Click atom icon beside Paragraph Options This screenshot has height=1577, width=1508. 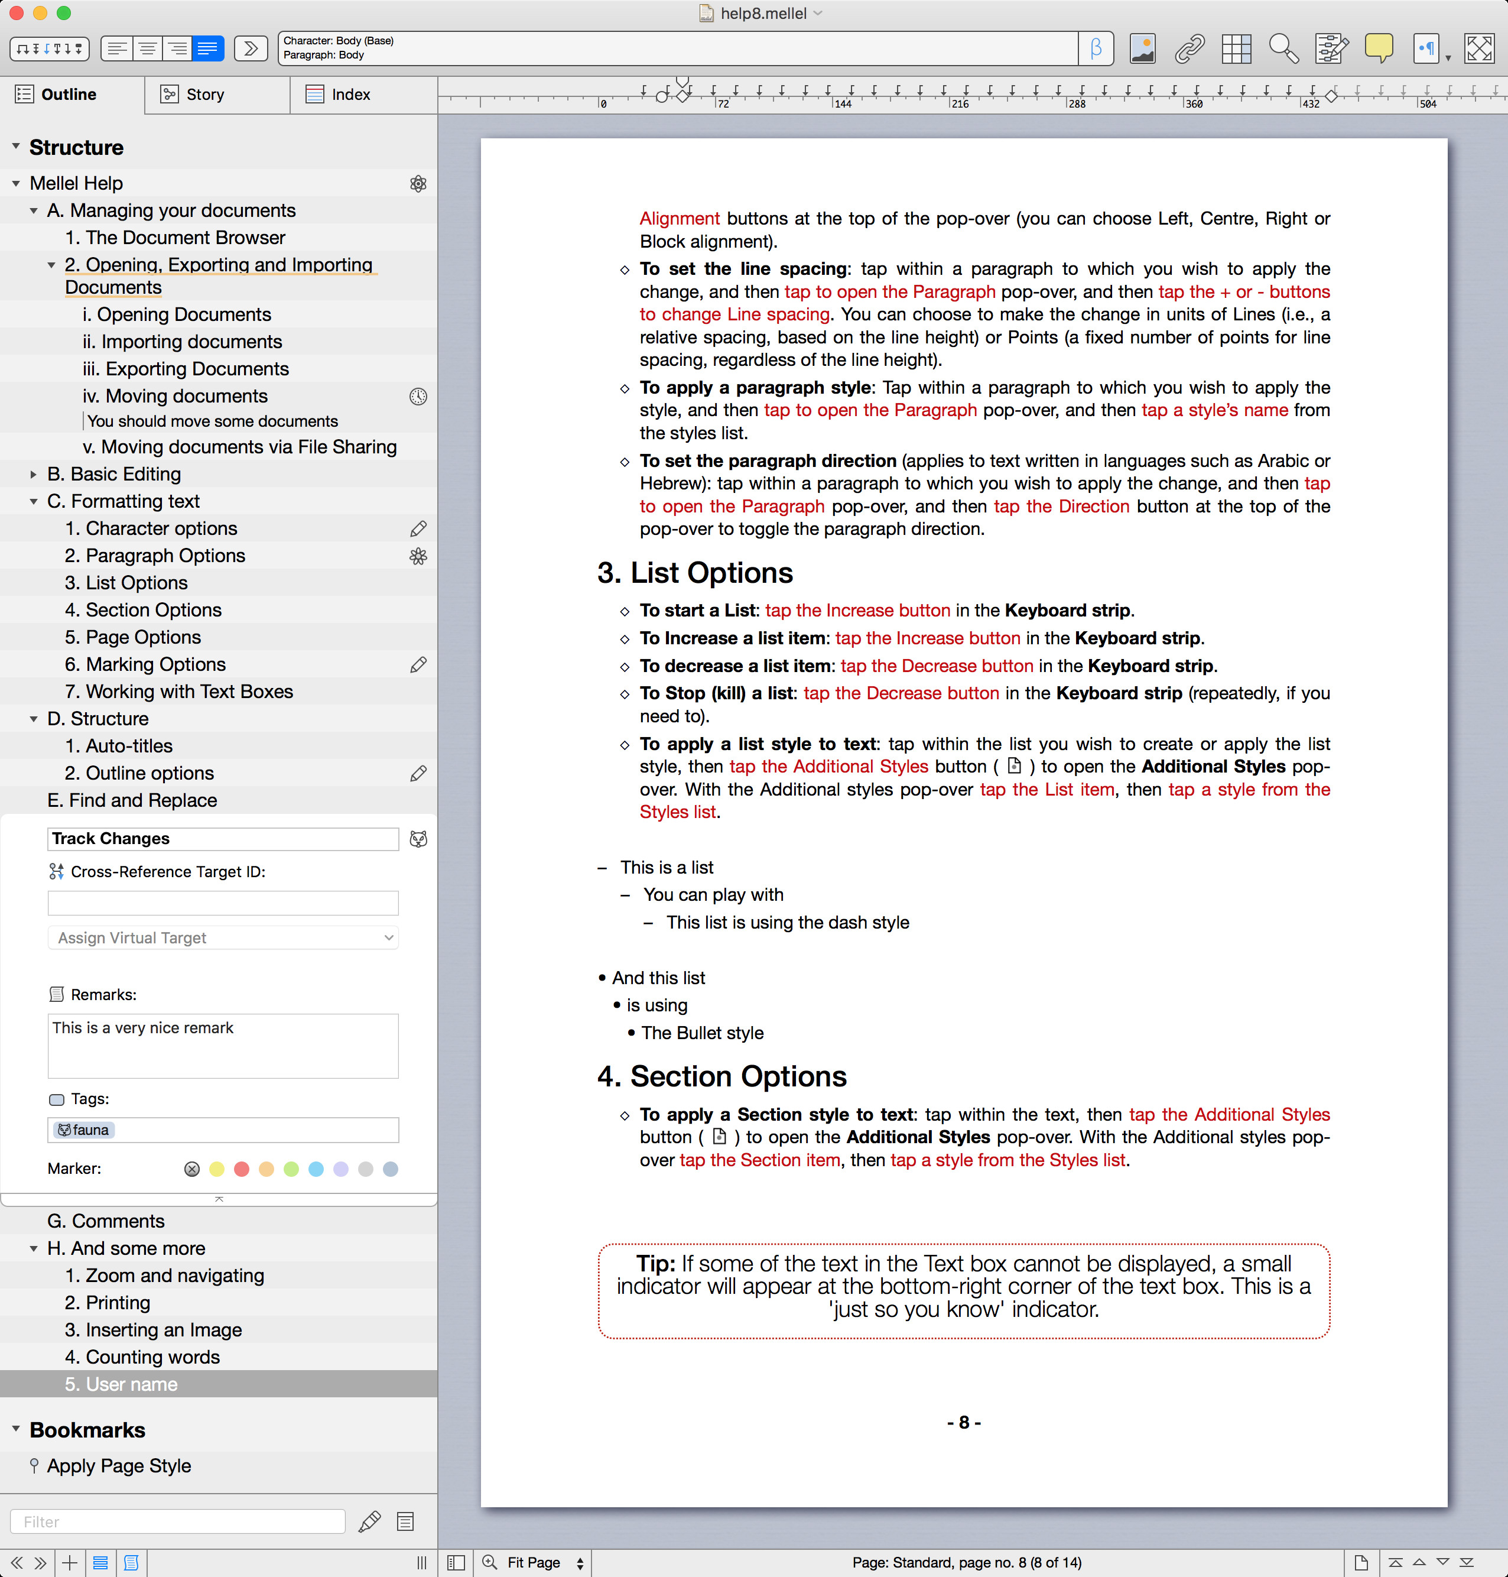[x=418, y=556]
